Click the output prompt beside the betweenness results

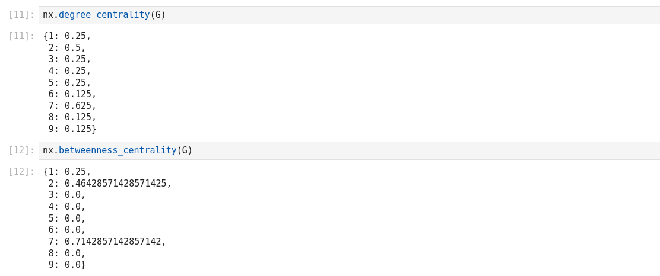click(x=21, y=172)
